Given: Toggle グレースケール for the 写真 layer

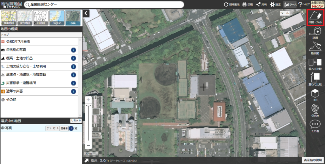Looking at the screenshot, I should 53,128.
